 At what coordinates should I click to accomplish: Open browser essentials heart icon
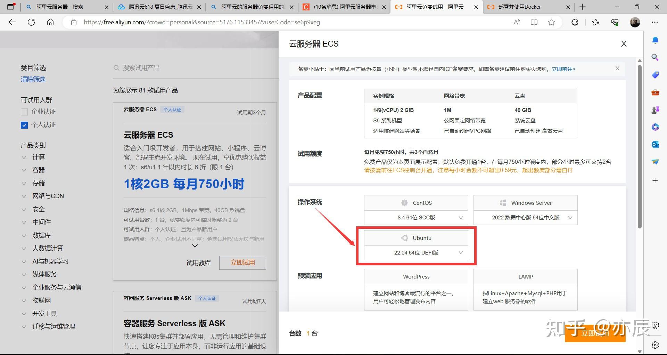pyautogui.click(x=615, y=22)
